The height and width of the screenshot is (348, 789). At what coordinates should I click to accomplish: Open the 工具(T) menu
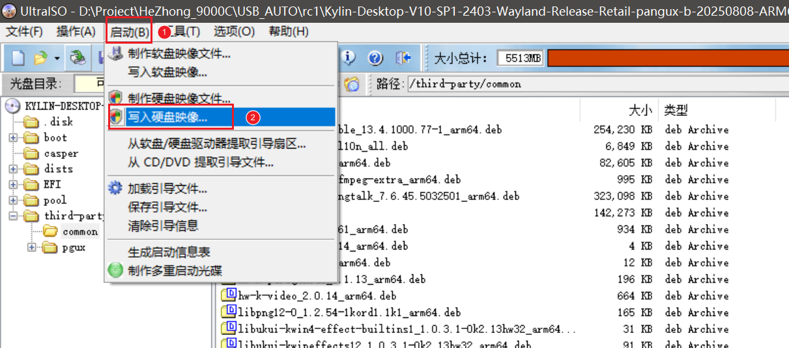[182, 31]
